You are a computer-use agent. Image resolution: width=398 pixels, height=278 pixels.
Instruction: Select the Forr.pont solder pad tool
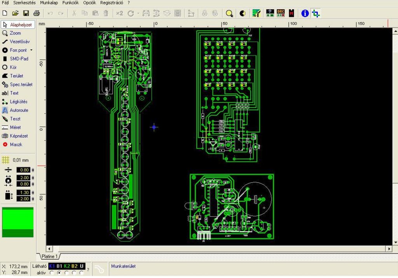(15, 50)
